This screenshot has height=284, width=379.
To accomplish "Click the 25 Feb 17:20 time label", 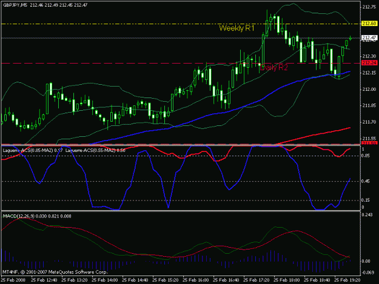I will pyautogui.click(x=257, y=280).
